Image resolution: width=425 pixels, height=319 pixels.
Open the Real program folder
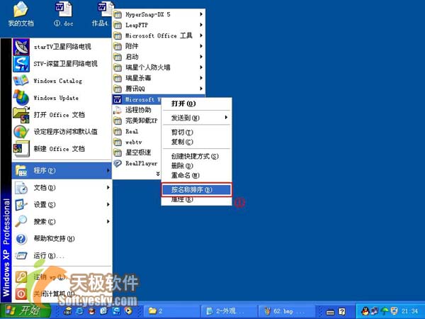137,131
